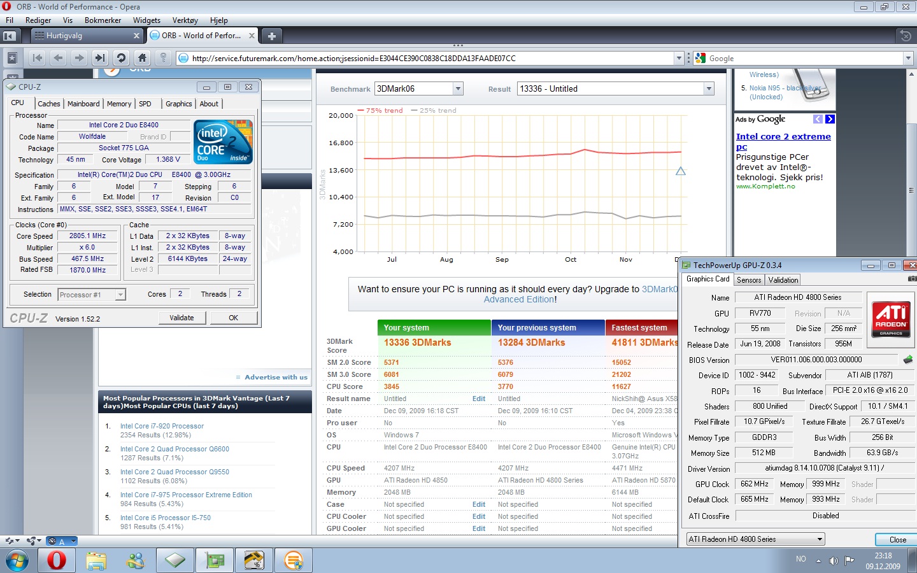Click the GPU-Z screenshot camera icon
The image size is (917, 573).
coord(911,279)
